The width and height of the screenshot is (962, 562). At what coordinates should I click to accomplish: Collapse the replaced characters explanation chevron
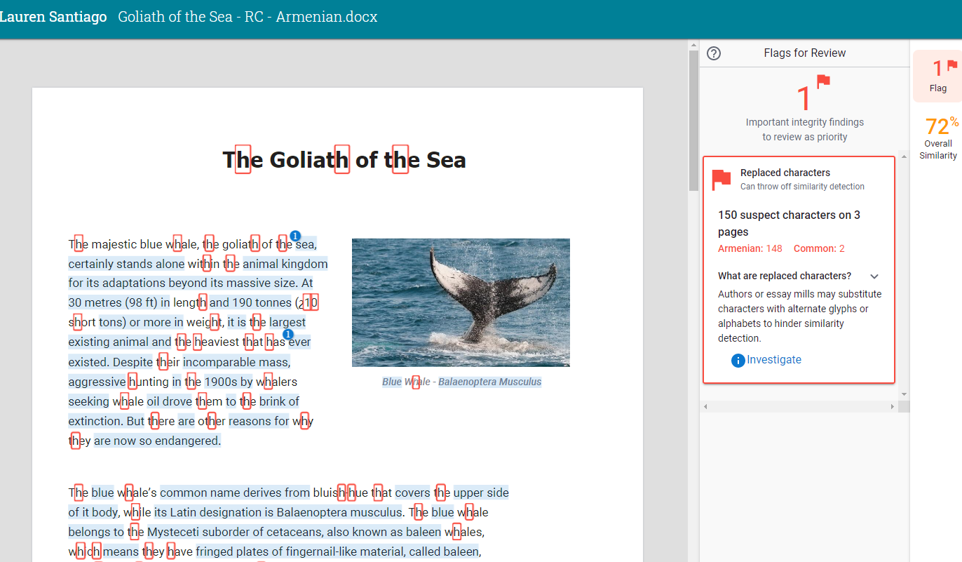(x=874, y=276)
